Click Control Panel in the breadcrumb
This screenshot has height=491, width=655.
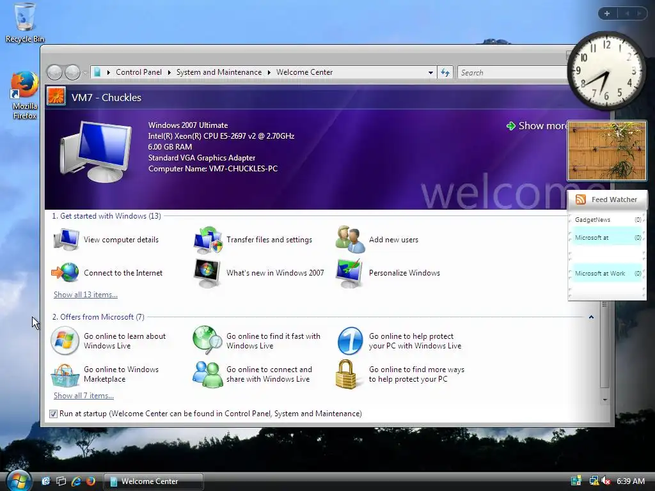[139, 72]
